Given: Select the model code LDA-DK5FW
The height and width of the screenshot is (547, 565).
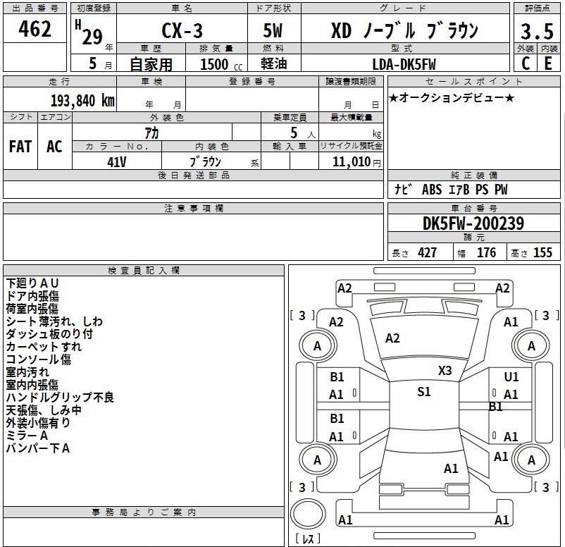Looking at the screenshot, I should [x=404, y=65].
